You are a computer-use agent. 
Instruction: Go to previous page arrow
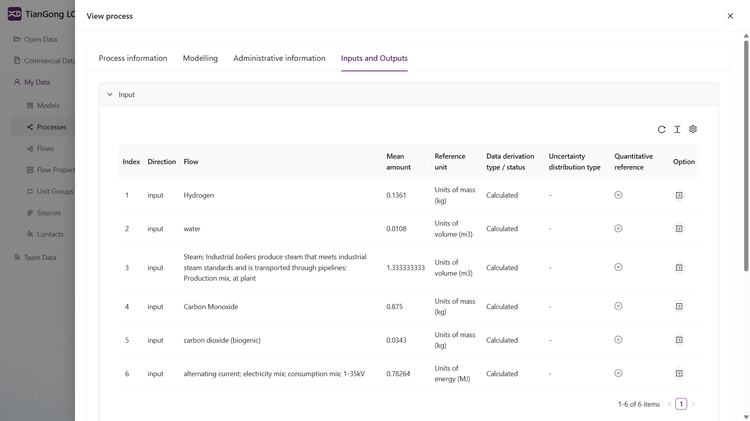[x=670, y=404]
